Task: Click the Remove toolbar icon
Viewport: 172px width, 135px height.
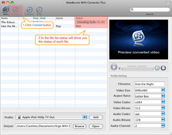Action: [x=15, y=10]
